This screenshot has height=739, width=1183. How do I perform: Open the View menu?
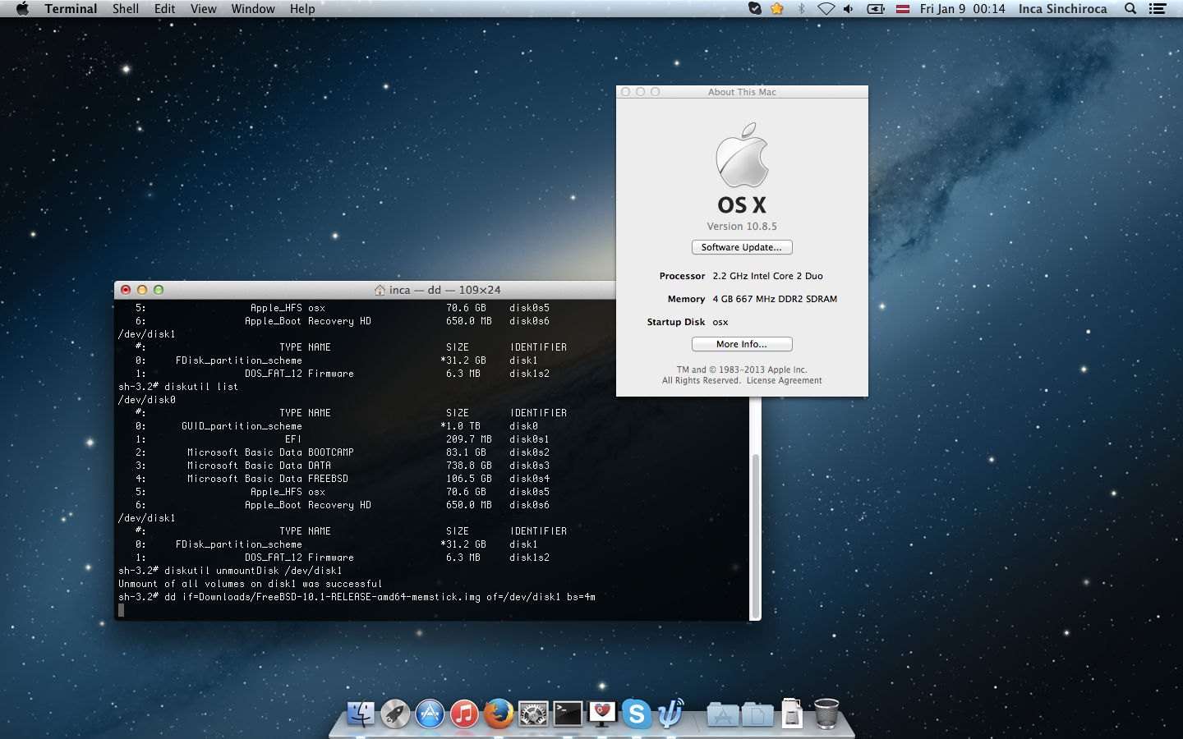click(204, 8)
